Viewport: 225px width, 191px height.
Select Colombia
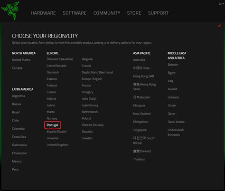19,129
